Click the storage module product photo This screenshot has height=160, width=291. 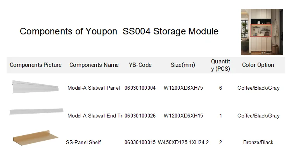point(262,32)
